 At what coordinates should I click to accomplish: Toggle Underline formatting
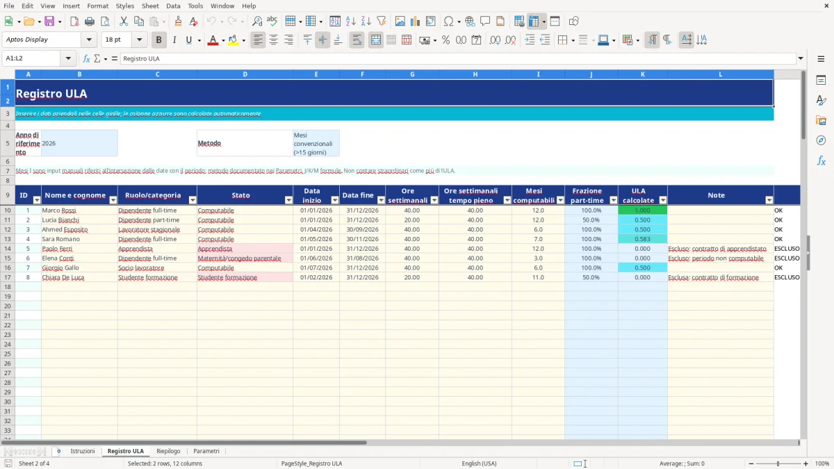(x=188, y=40)
